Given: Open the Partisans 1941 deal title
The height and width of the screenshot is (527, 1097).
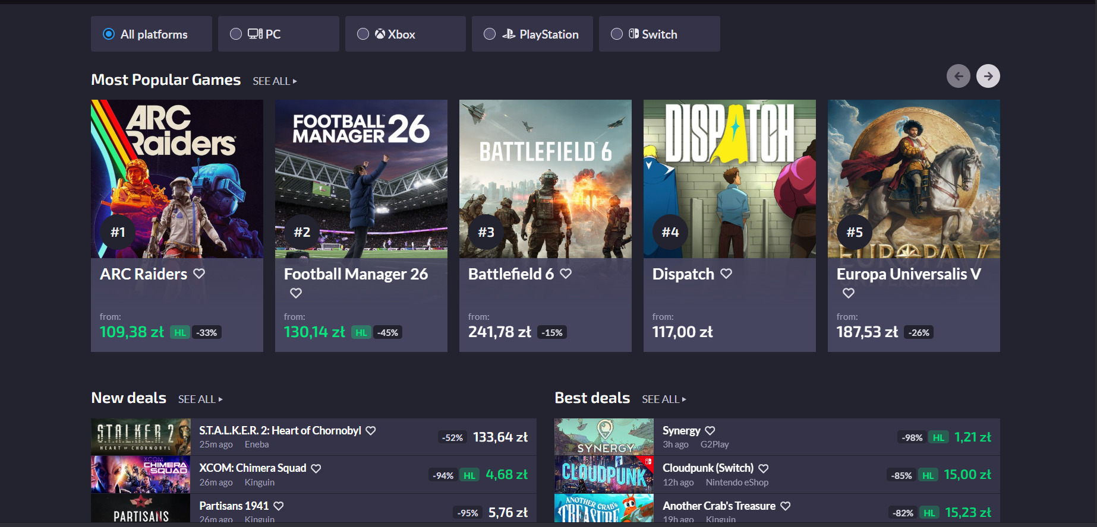Looking at the screenshot, I should pyautogui.click(x=234, y=506).
